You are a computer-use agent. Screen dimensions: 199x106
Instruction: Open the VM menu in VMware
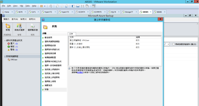click(21, 6)
